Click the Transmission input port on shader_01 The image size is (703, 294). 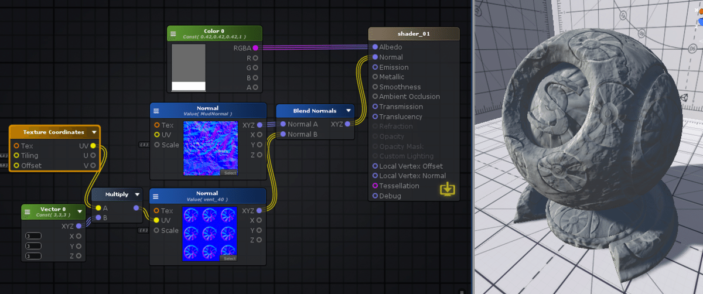tap(375, 107)
